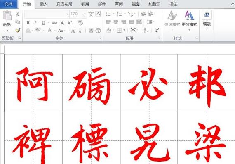Screen dimensions: 235x164
Task: Minimize the ribbon with the caret
Action: point(233,4)
